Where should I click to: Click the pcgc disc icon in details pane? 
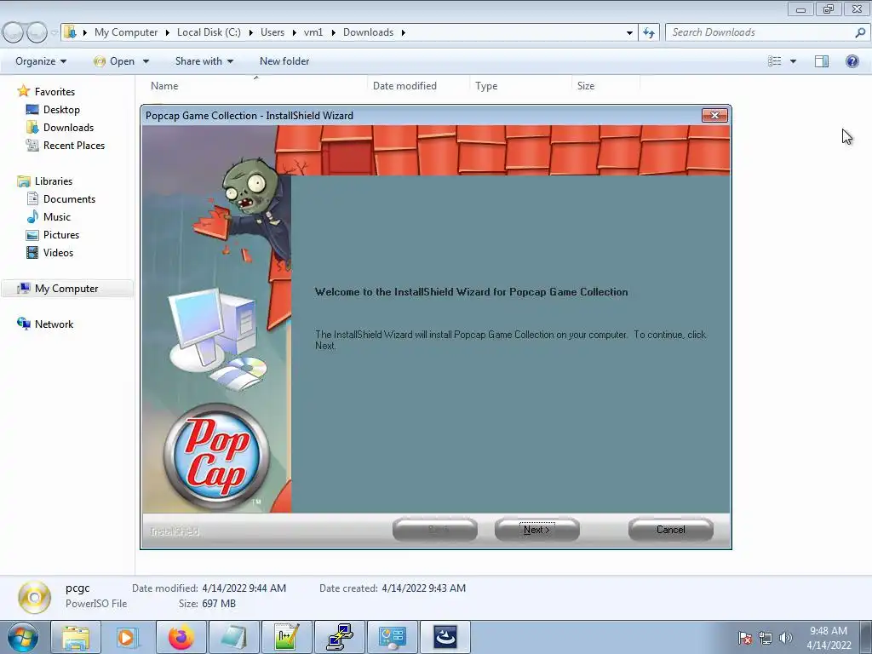(x=34, y=597)
